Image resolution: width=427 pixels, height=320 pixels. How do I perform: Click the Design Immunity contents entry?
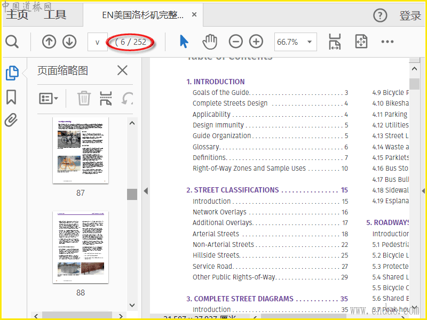(x=270, y=125)
